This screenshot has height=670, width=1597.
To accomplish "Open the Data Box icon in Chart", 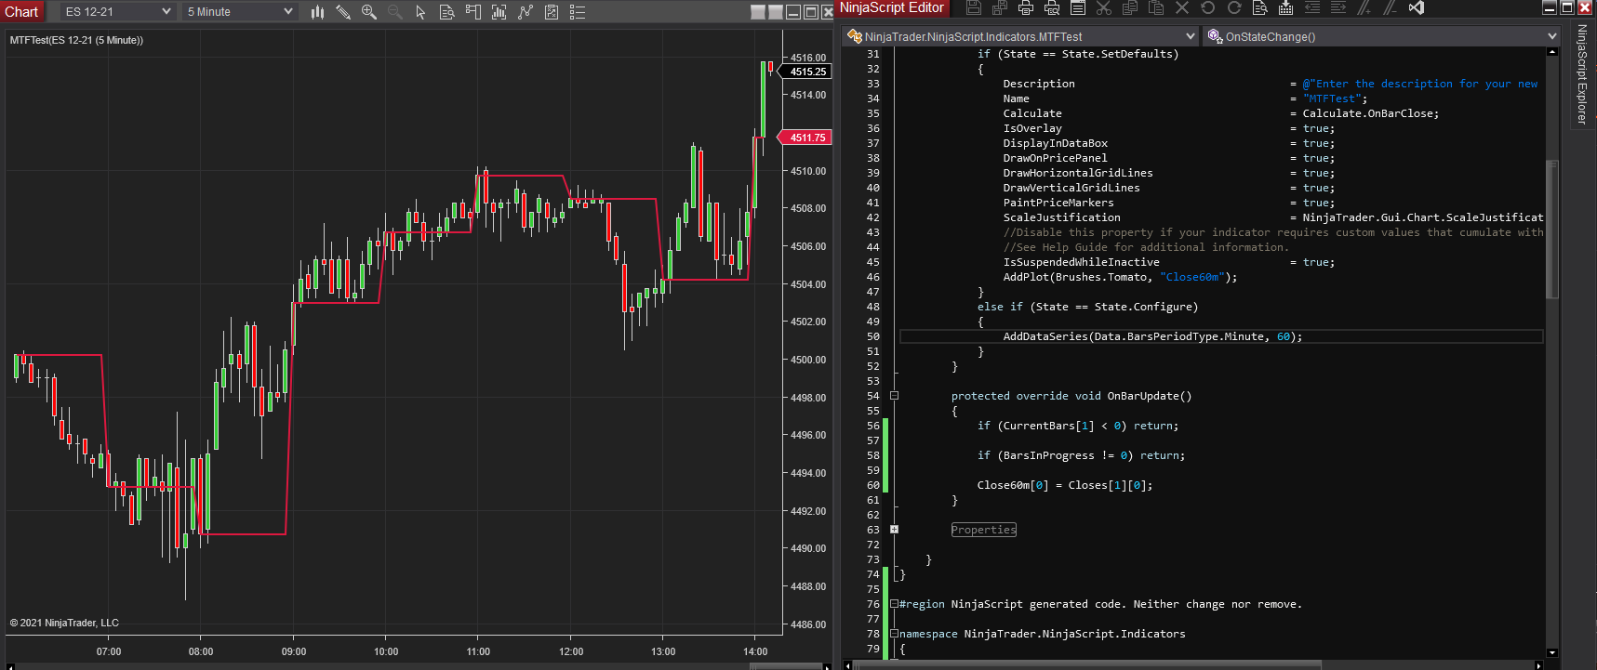I will click(x=447, y=12).
